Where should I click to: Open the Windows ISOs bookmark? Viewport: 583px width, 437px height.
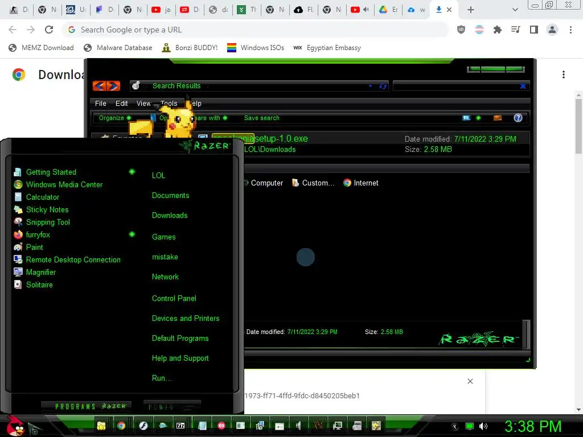click(x=256, y=48)
